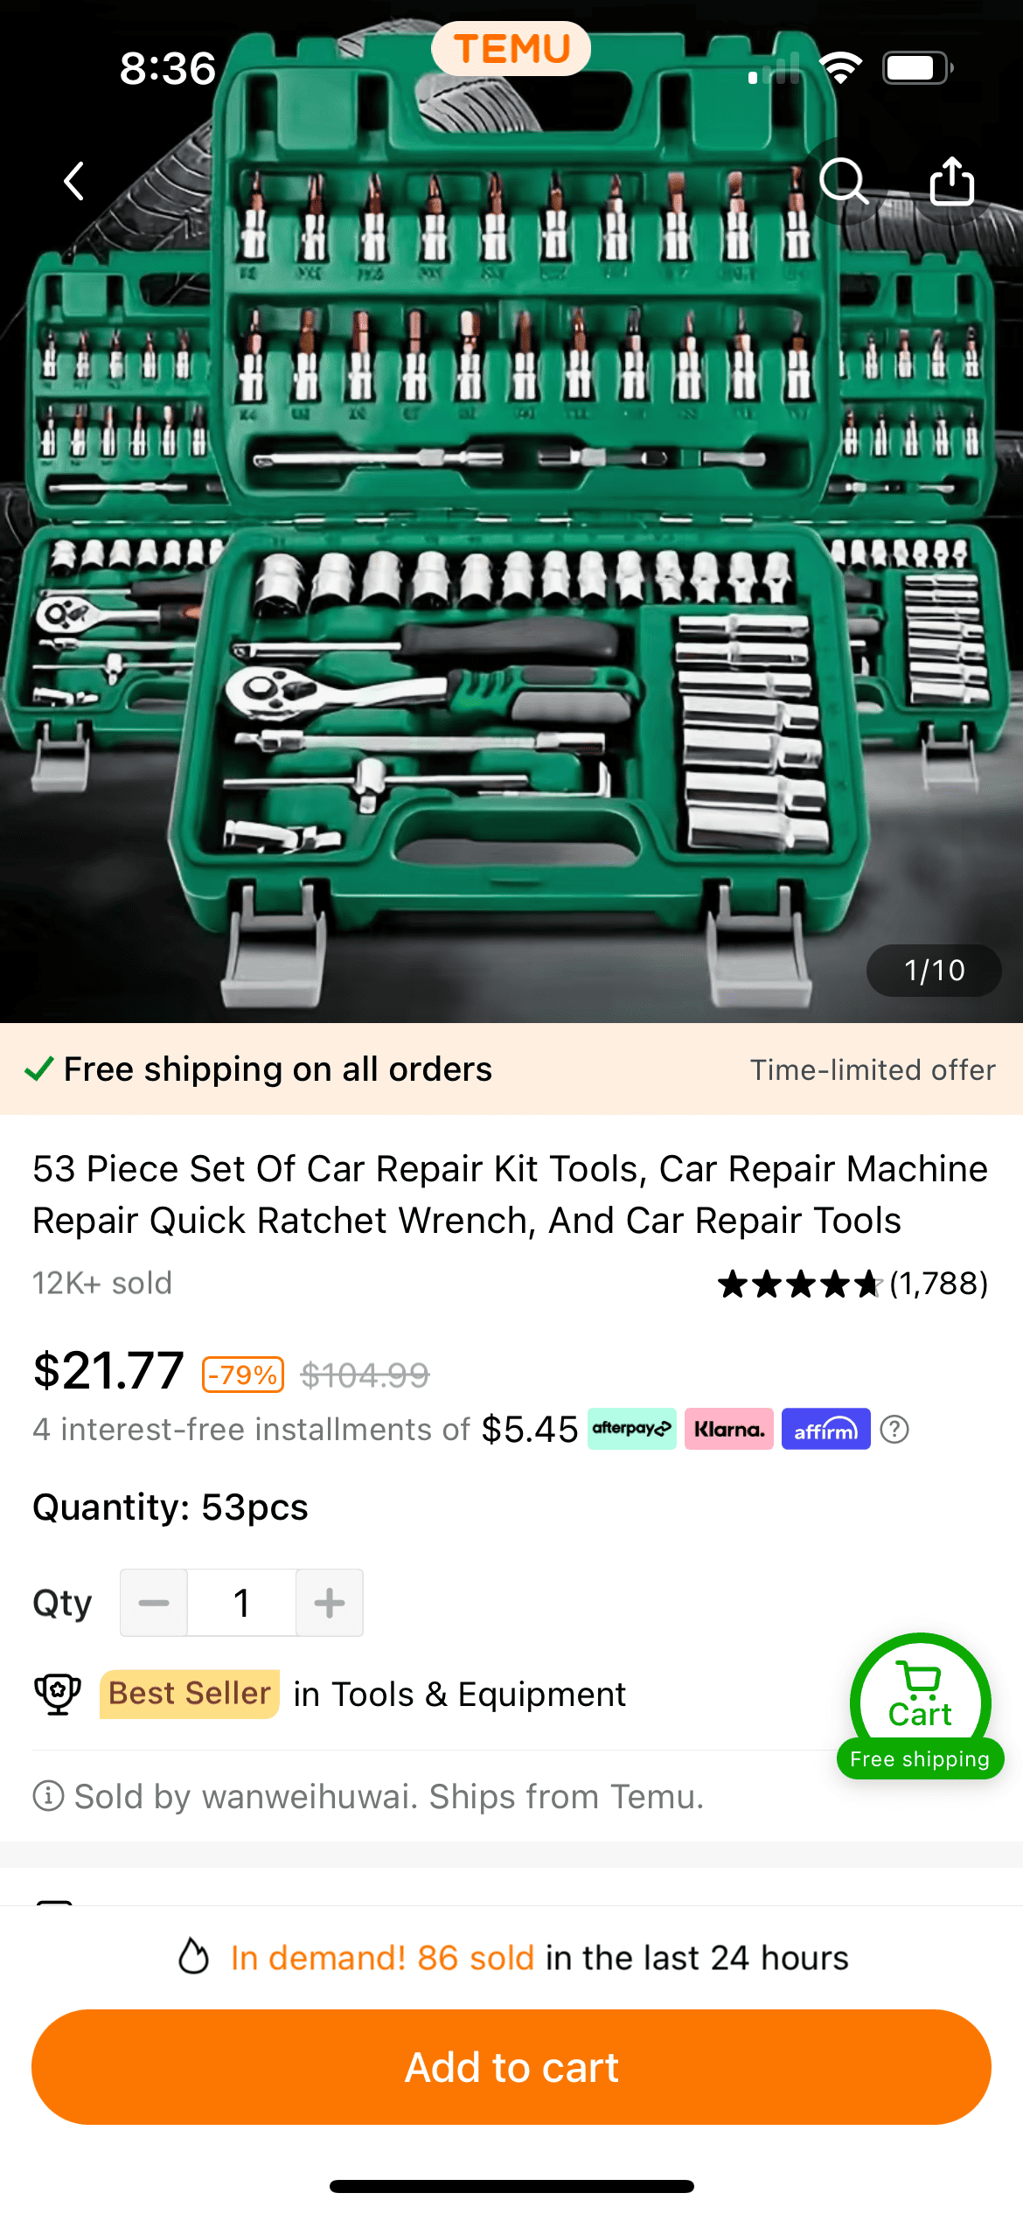
Task: Tap the -79% discount tag
Action: tap(244, 1375)
